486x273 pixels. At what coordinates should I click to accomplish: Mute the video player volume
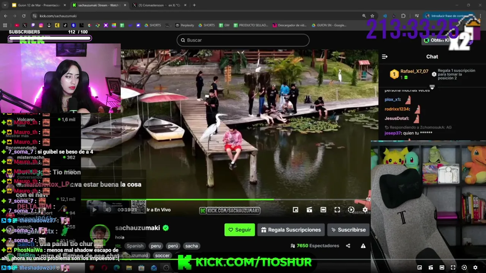(x=108, y=210)
